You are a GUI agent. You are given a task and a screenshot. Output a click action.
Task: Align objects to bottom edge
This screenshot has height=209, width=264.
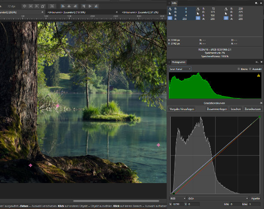[x=96, y=6]
